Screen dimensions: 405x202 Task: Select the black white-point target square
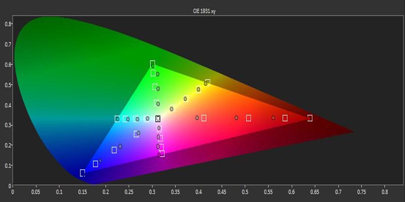pyautogui.click(x=158, y=119)
